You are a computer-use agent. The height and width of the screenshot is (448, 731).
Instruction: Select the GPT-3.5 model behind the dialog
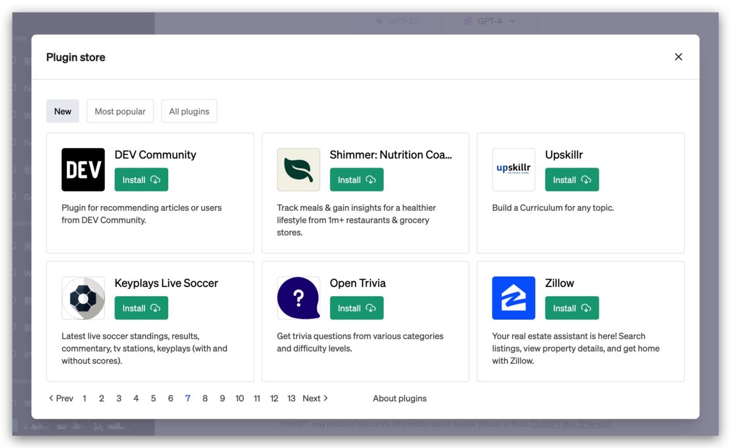coord(398,21)
